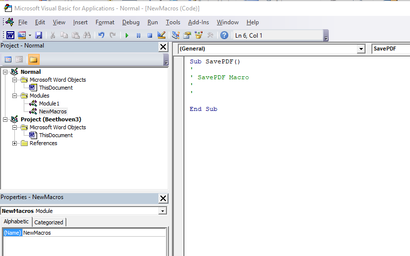410x256 pixels.
Task: Open the View menu
Action: click(59, 22)
